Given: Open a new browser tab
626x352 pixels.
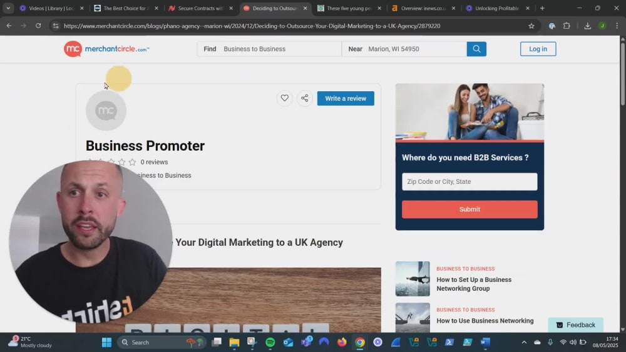Looking at the screenshot, I should pyautogui.click(x=542, y=8).
